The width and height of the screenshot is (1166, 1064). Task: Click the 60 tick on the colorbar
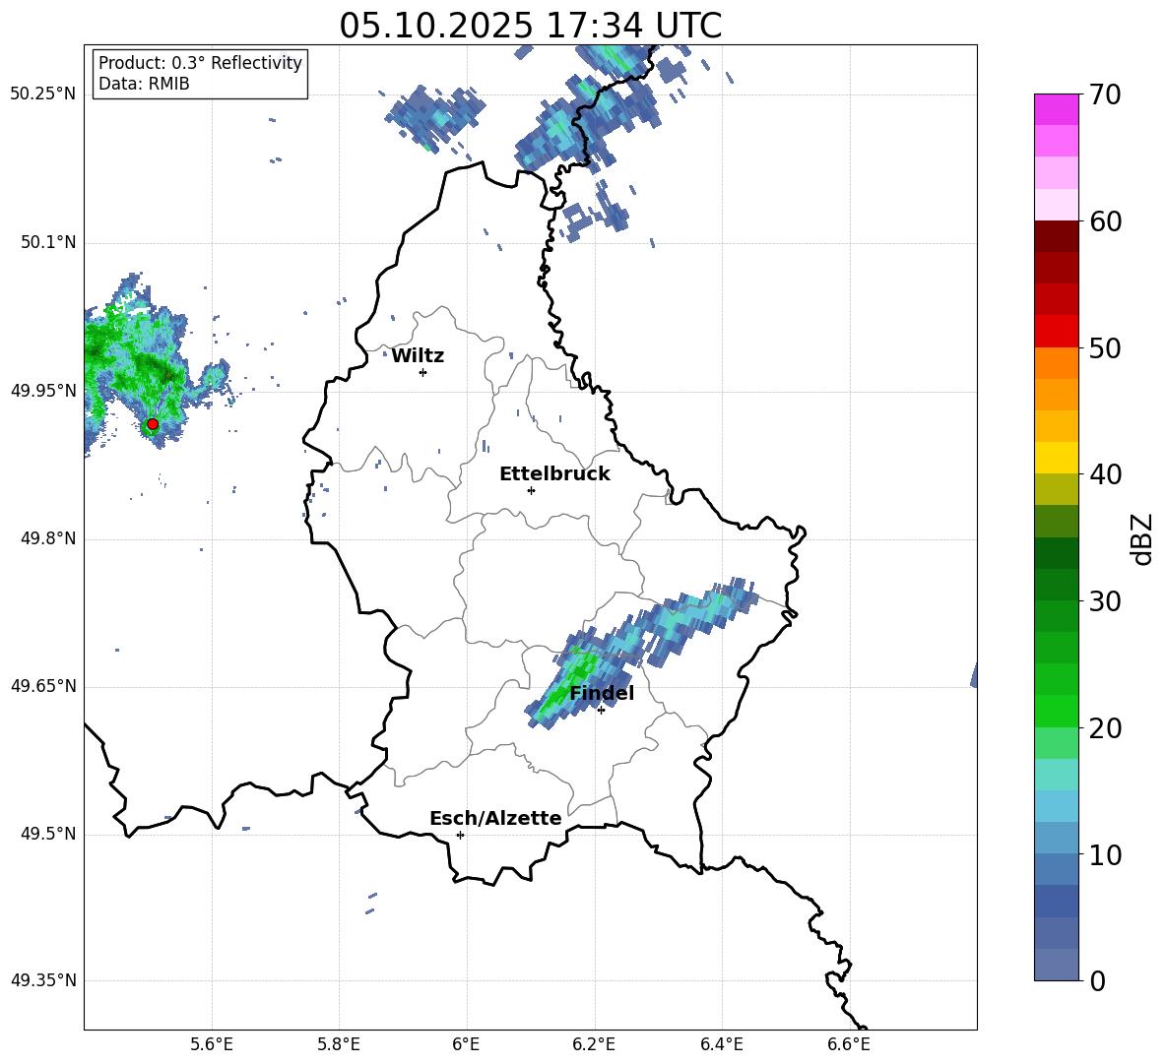tap(1105, 221)
